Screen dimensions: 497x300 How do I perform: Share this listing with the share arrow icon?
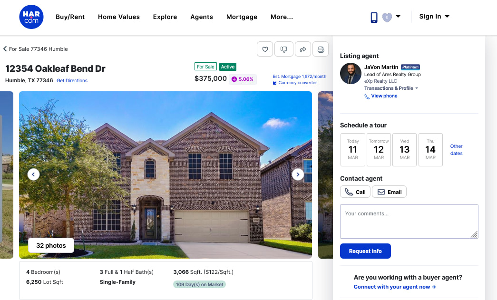[x=302, y=49]
